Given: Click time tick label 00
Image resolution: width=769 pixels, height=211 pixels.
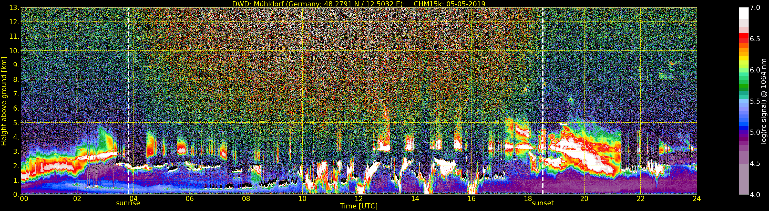Looking at the screenshot, I should (x=24, y=199).
